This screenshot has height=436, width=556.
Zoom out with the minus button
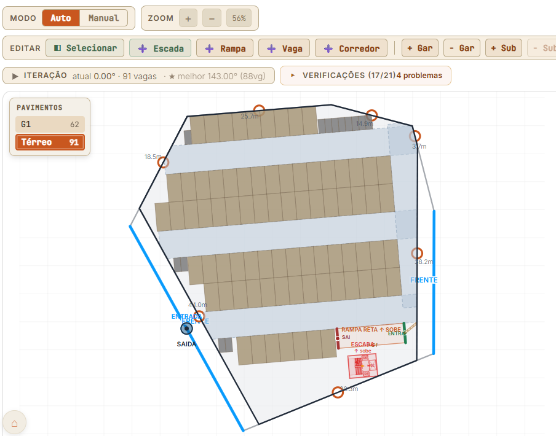pos(212,18)
